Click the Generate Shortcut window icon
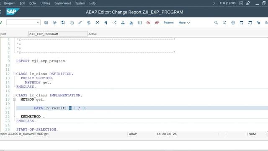The image size is (268, 151). pyautogui.click(x=250, y=23)
